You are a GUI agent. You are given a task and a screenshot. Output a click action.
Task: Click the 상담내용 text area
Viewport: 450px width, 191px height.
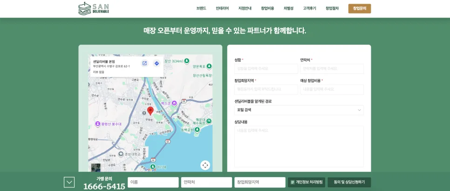pos(299,146)
